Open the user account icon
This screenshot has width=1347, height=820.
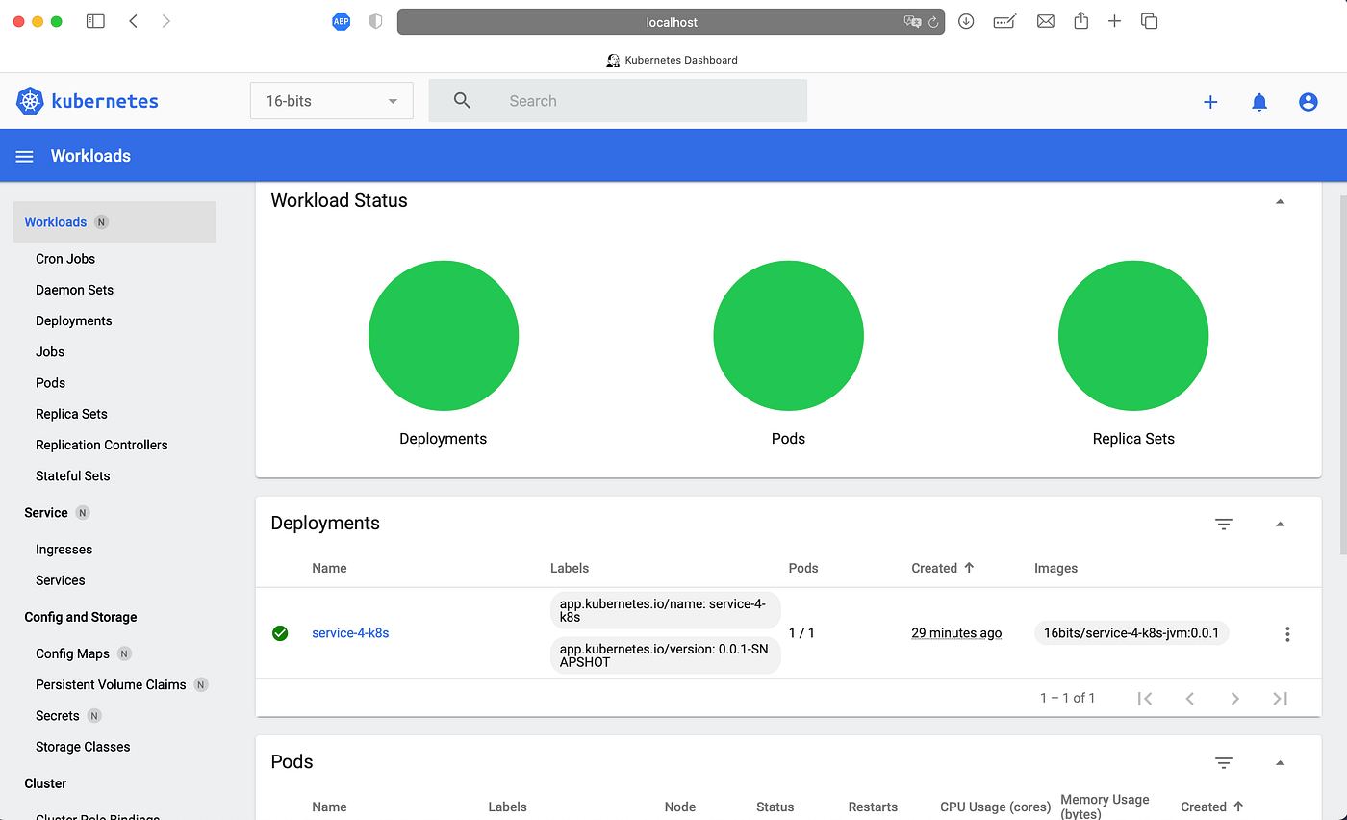pos(1308,102)
